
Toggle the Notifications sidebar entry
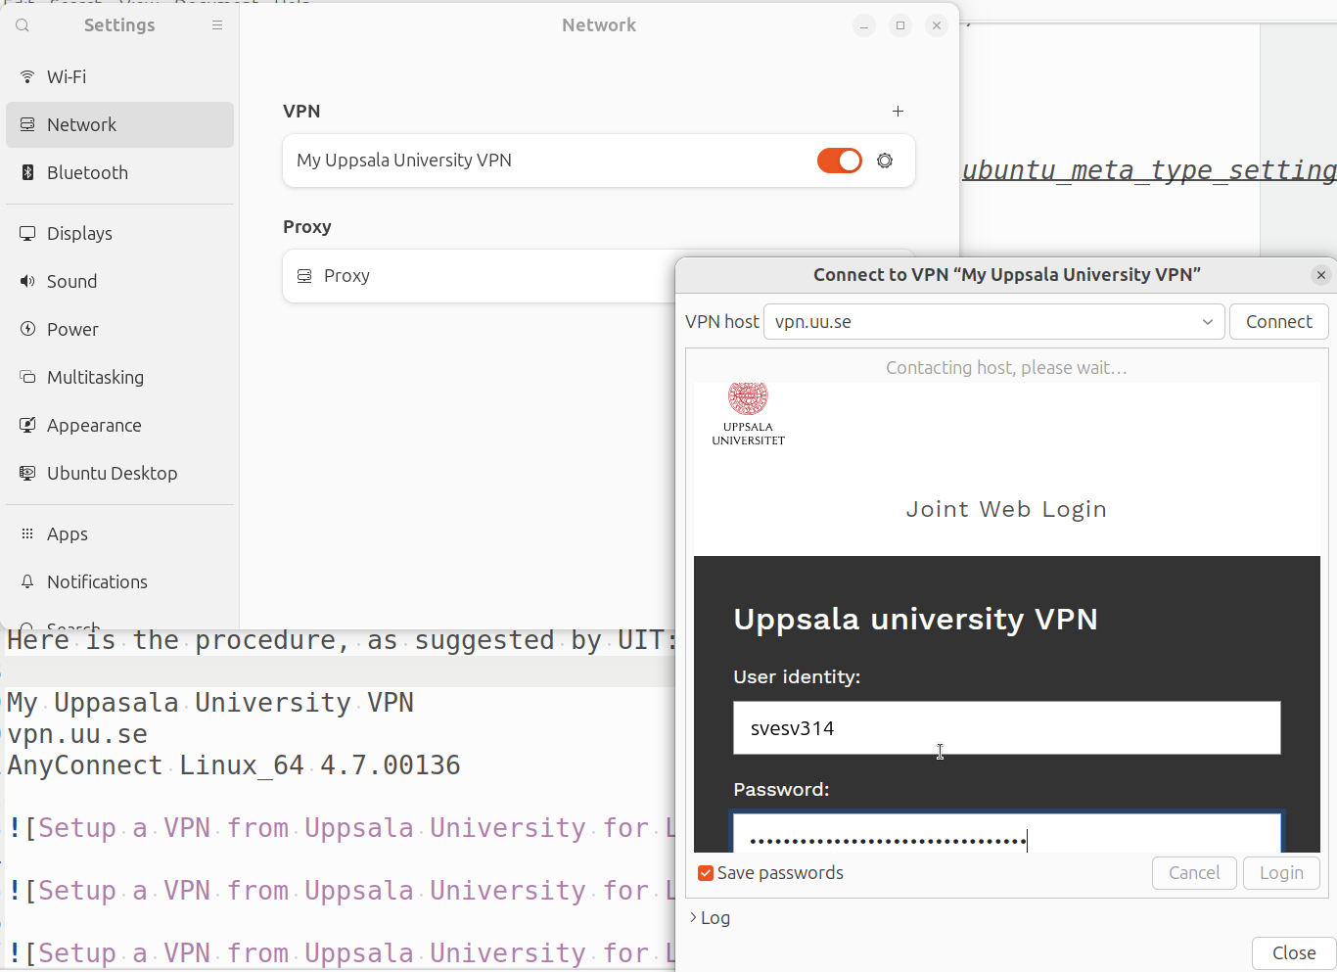(97, 581)
